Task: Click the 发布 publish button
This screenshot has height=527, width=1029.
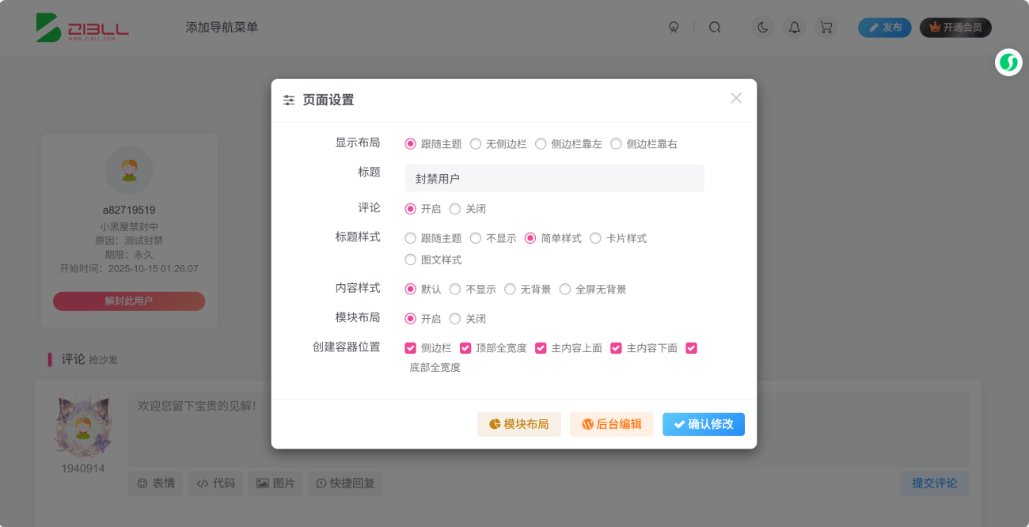Action: (x=884, y=28)
